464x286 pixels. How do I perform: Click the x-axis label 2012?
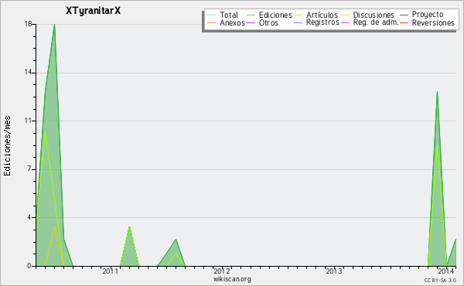[x=222, y=271]
